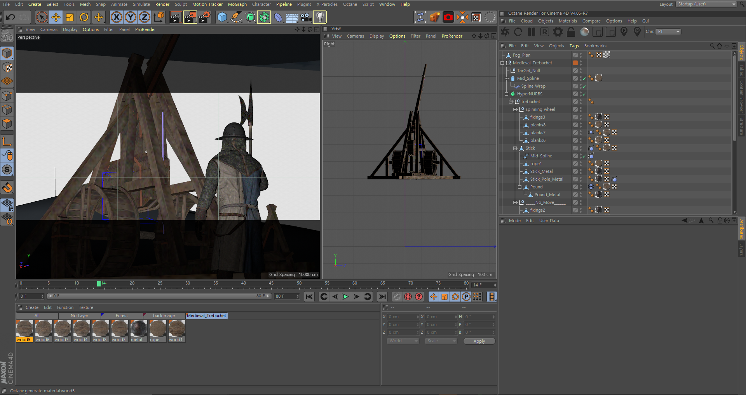Image resolution: width=746 pixels, height=395 pixels.
Task: Click the Undo arrow icon
Action: [10, 17]
